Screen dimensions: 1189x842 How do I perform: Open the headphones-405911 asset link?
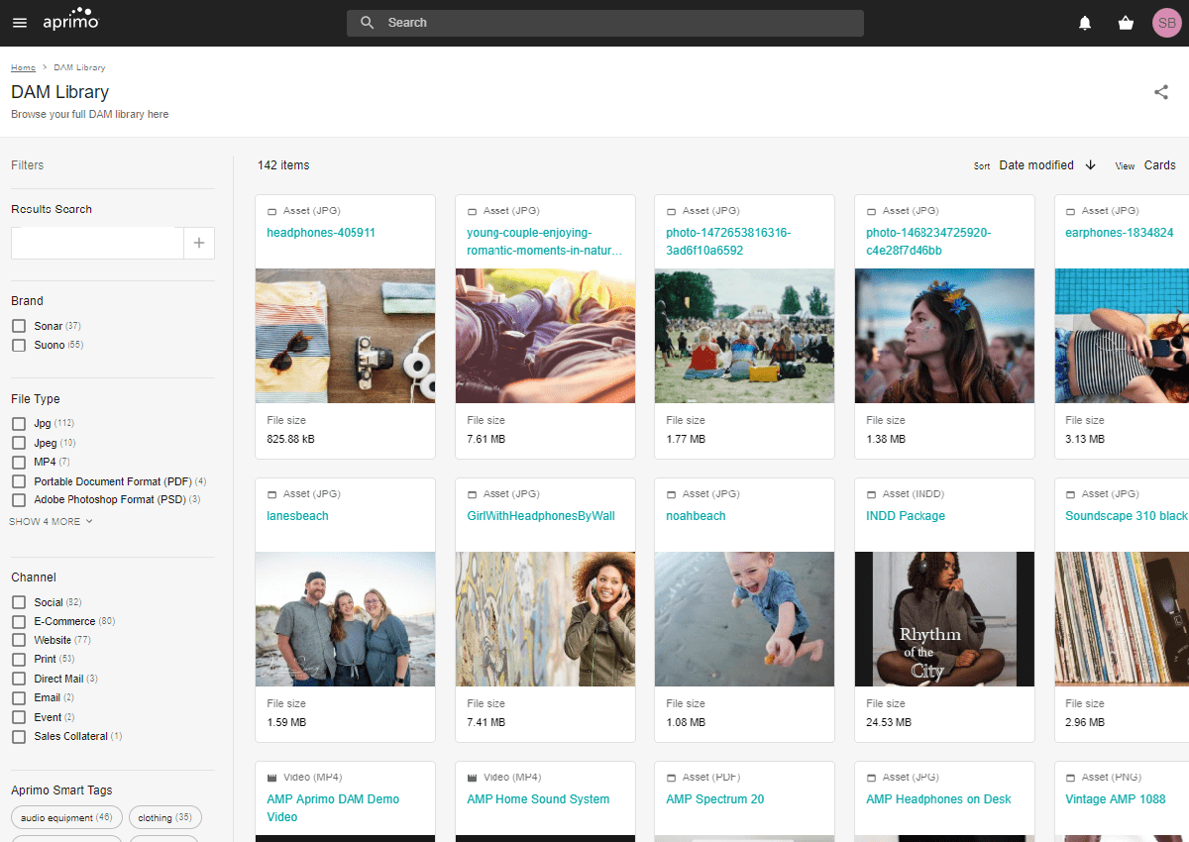tap(321, 233)
